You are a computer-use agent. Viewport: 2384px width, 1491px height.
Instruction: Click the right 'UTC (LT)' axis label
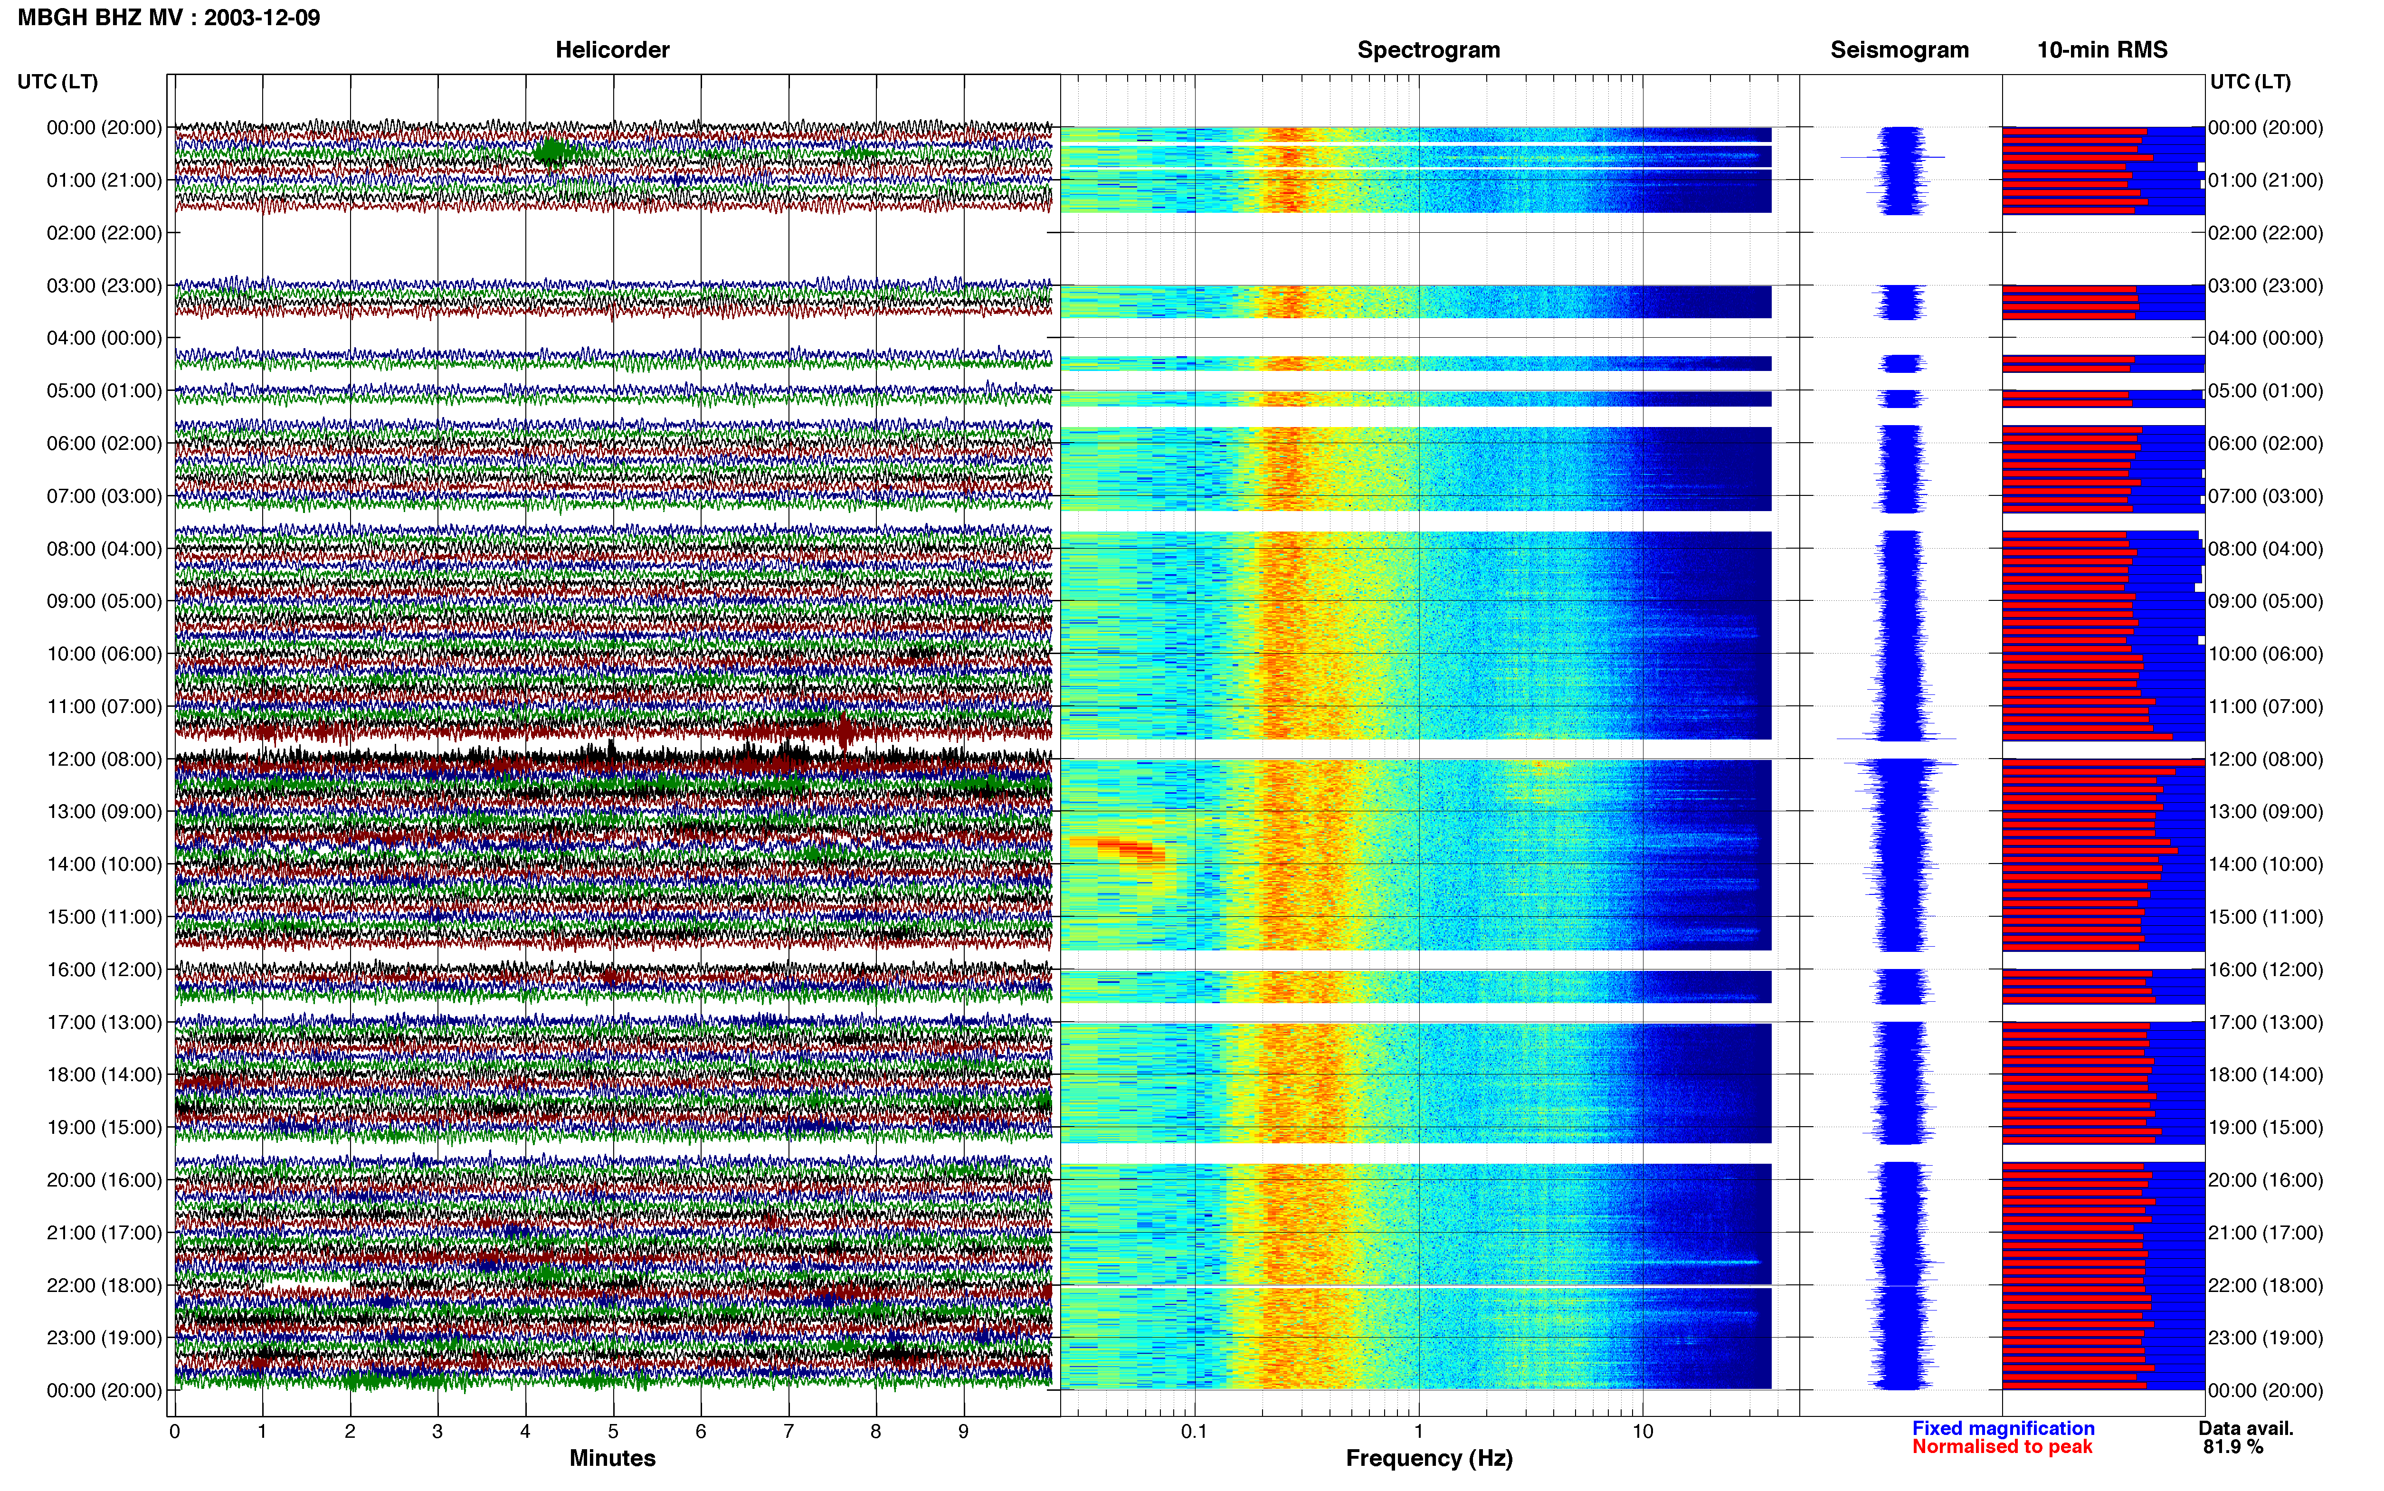click(2250, 82)
